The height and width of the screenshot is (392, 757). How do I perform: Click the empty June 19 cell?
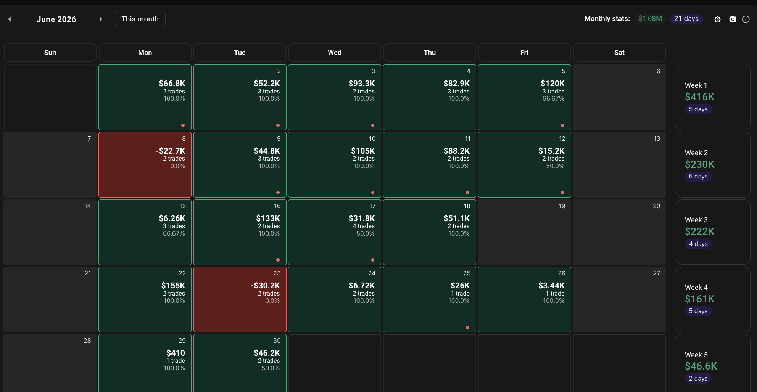click(525, 232)
